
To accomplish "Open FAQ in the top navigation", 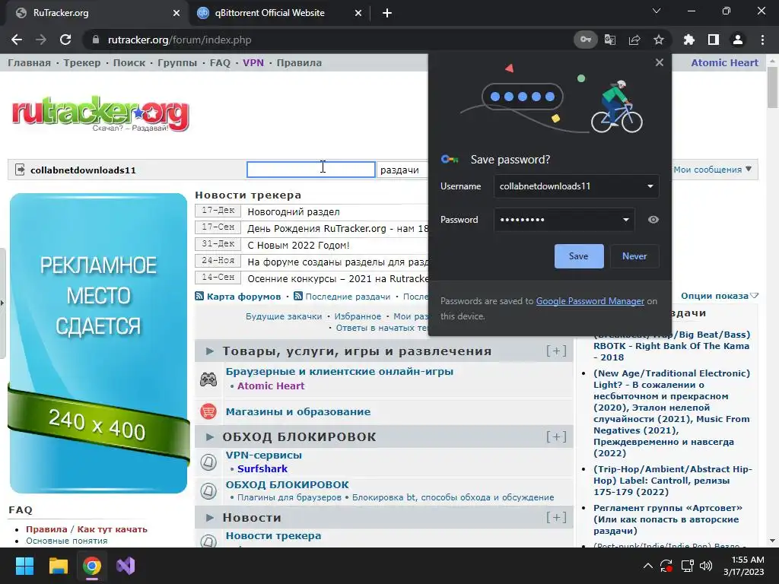I will pos(220,63).
